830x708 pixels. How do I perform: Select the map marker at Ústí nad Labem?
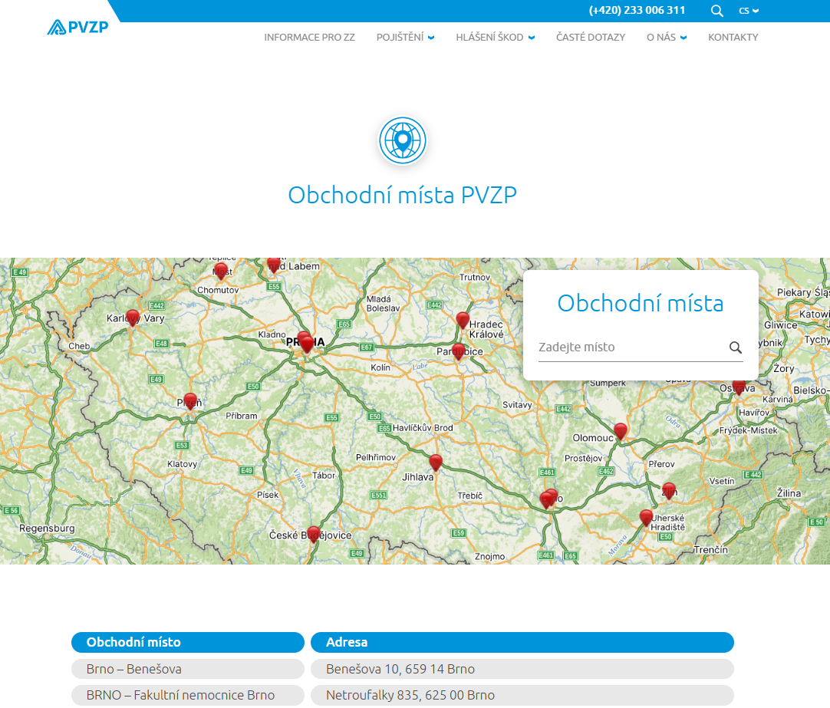click(274, 265)
